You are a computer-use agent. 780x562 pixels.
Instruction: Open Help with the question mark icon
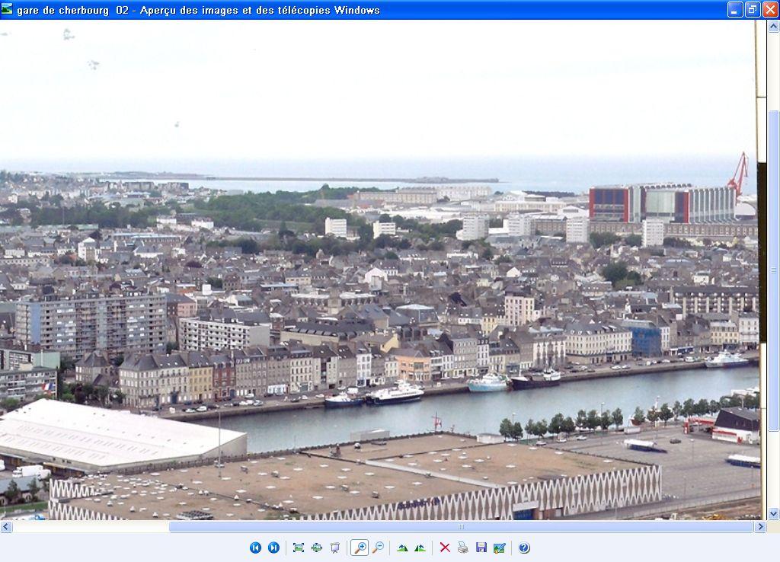[x=524, y=548]
